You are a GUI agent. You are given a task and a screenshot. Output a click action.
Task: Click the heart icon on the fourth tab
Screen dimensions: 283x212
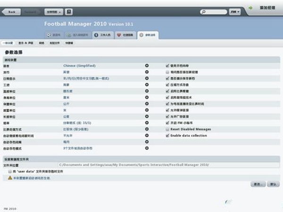119,35
